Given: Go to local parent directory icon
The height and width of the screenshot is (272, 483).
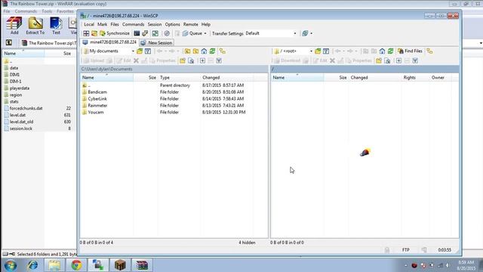Looking at the screenshot, I should (x=188, y=51).
